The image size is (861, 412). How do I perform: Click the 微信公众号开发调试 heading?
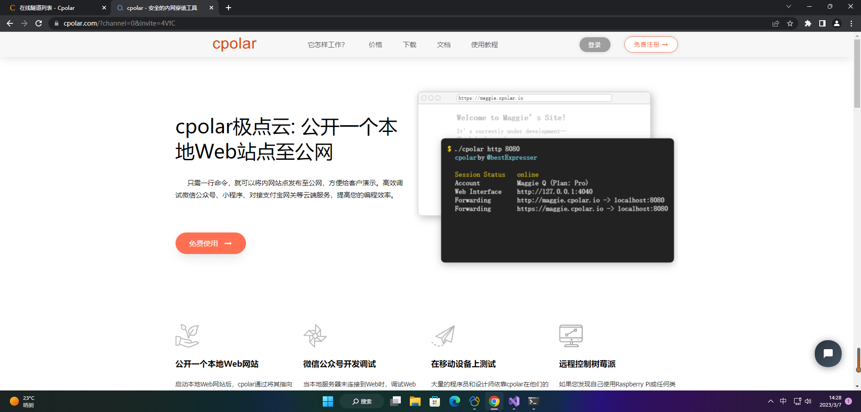pos(339,364)
